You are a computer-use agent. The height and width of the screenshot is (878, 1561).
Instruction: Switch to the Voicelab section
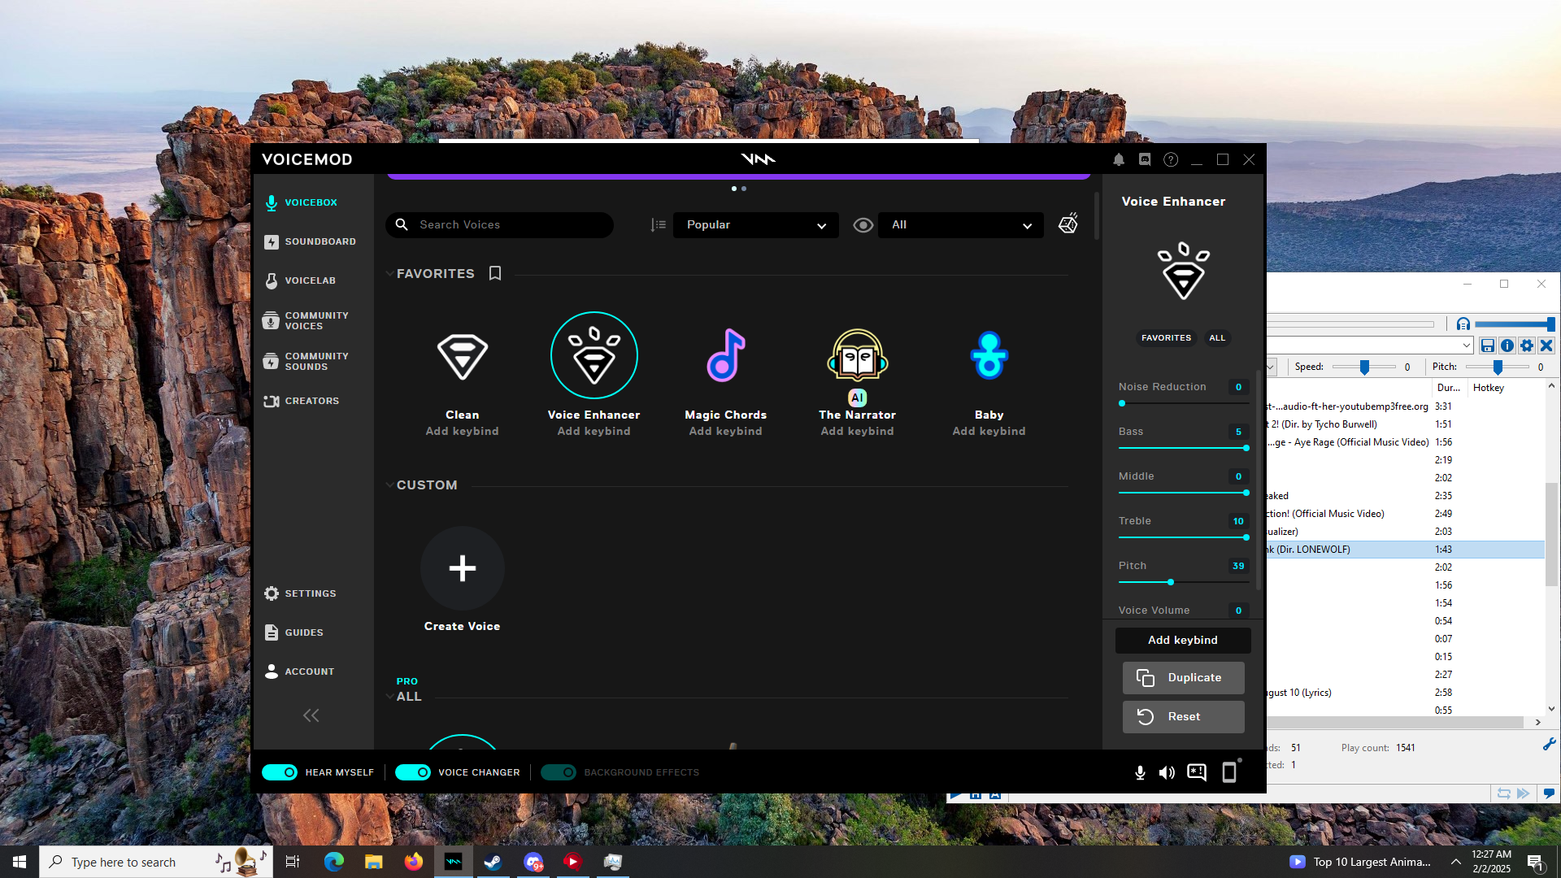click(309, 280)
